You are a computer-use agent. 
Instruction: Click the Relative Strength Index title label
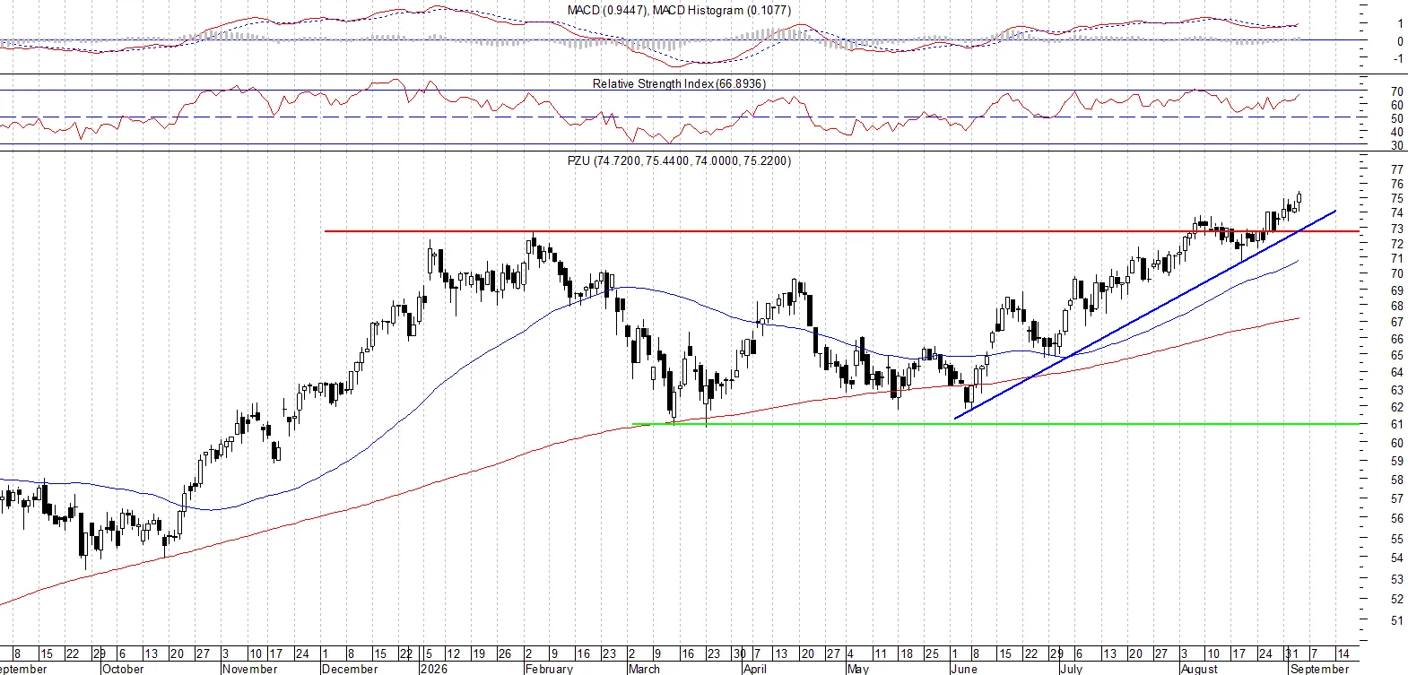(x=679, y=83)
